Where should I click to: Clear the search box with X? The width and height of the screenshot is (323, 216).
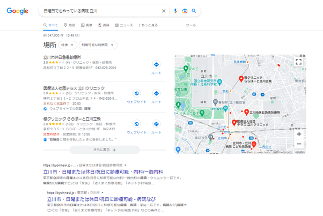click(164, 11)
